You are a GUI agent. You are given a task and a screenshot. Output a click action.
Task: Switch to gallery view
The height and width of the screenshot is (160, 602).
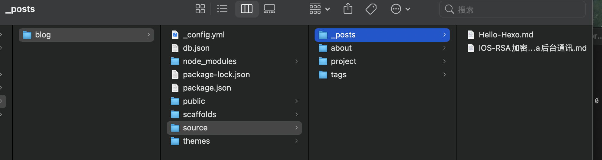click(269, 9)
